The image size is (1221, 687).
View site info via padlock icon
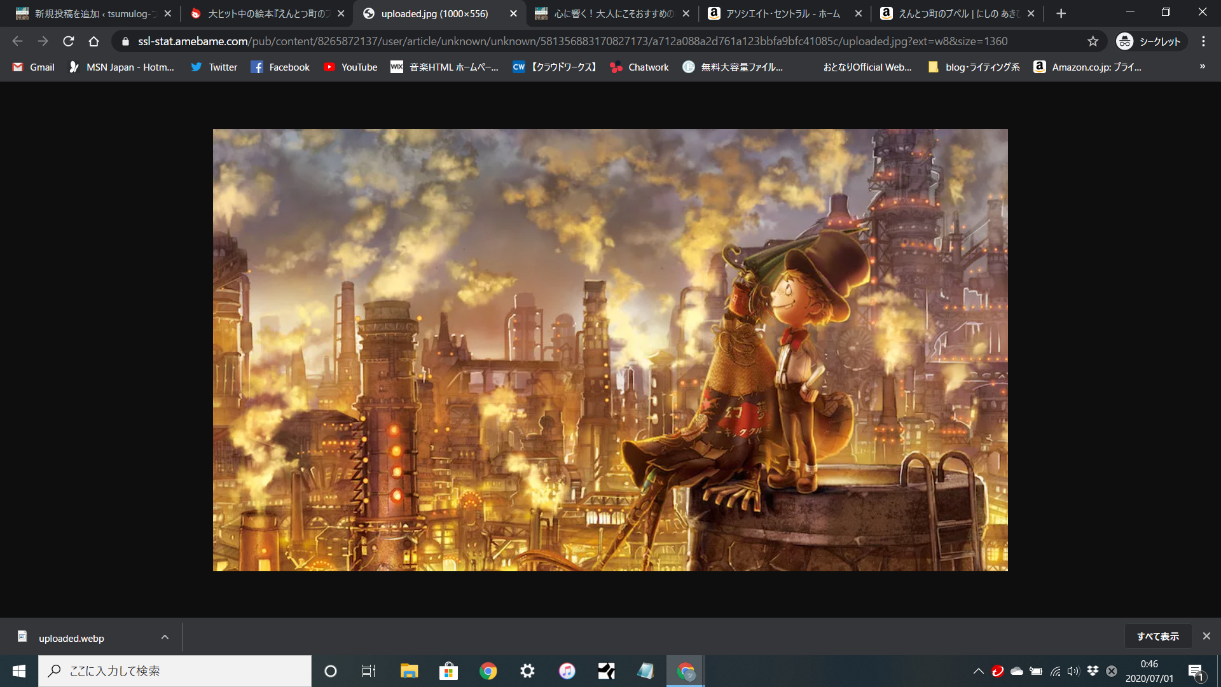125,41
